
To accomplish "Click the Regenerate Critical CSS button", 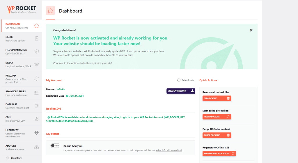I will (x=219, y=153).
